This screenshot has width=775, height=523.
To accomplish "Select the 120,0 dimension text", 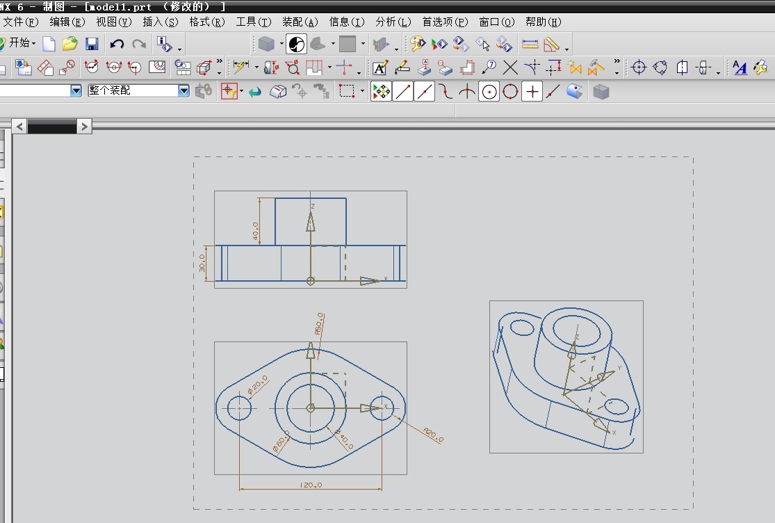I will (311, 485).
